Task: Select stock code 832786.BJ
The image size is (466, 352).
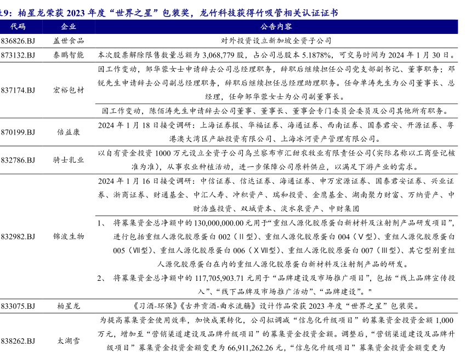Action: click(x=18, y=160)
